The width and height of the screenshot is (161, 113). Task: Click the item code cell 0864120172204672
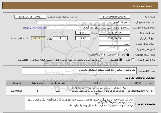[138, 91]
